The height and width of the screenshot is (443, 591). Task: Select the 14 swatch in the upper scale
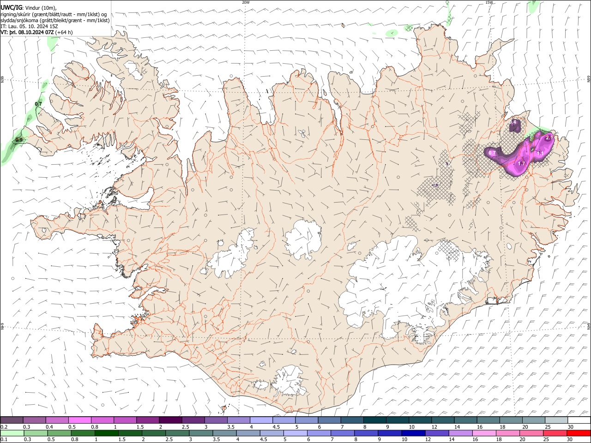[466, 420]
